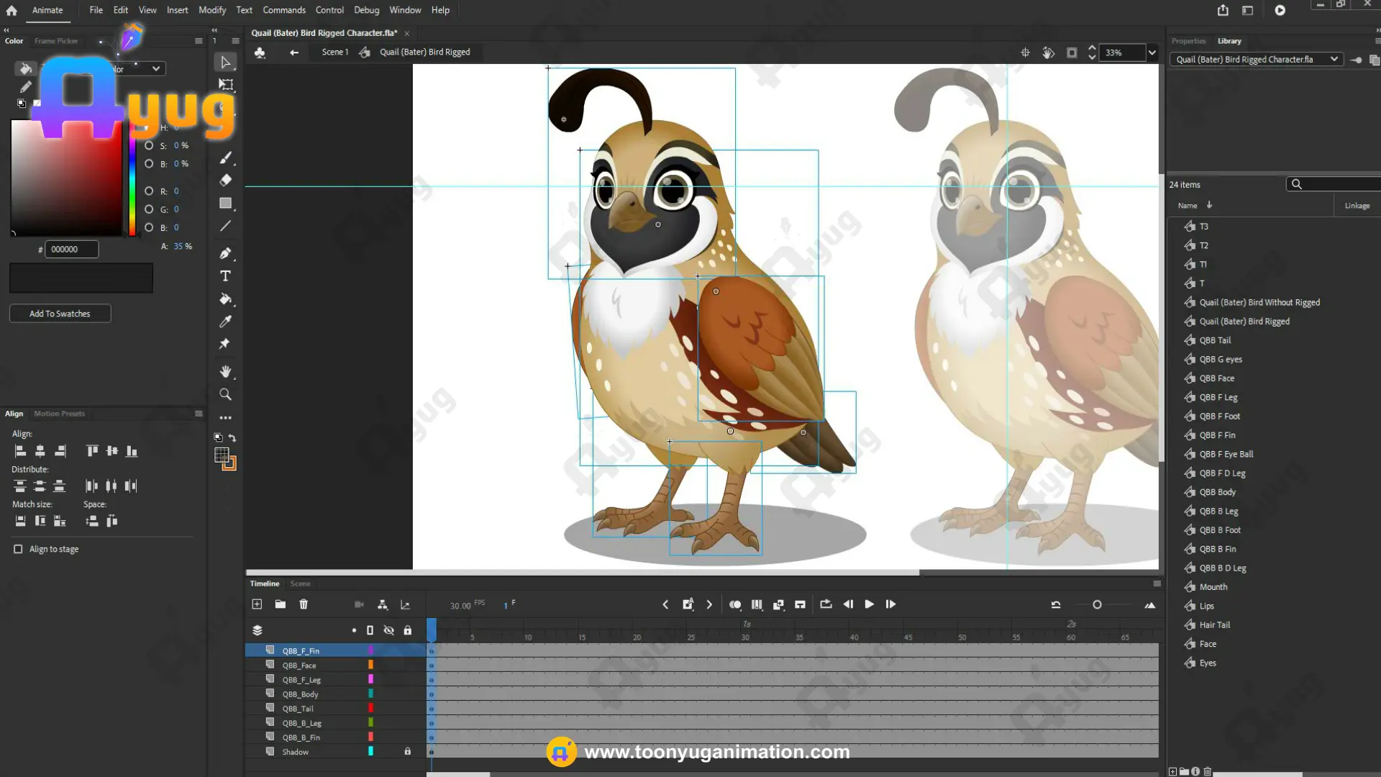Toggle lock on the Shadow layer
Screen dimensions: 1381x777
pos(408,751)
